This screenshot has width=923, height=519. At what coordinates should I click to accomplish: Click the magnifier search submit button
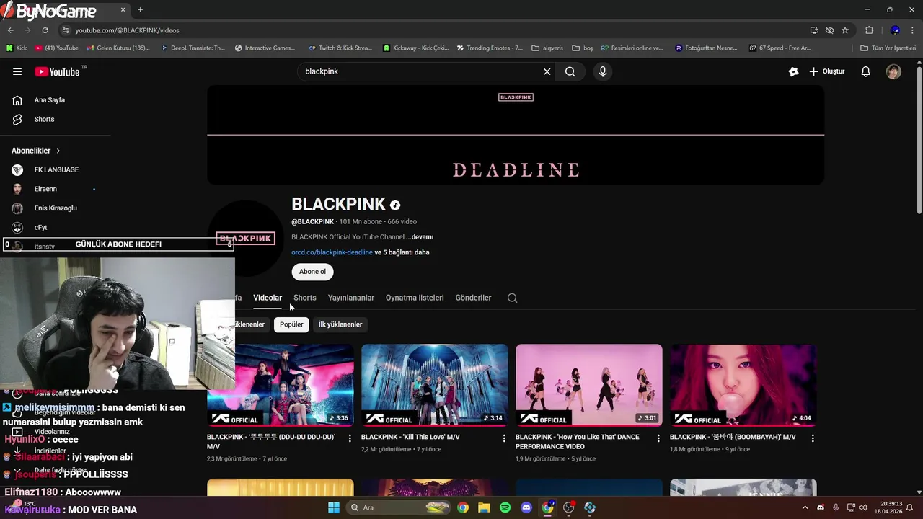(570, 71)
